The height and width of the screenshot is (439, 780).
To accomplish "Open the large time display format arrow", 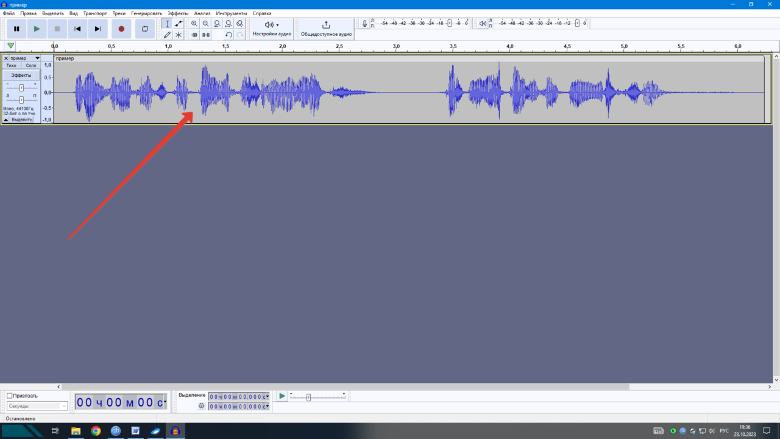I will [165, 402].
